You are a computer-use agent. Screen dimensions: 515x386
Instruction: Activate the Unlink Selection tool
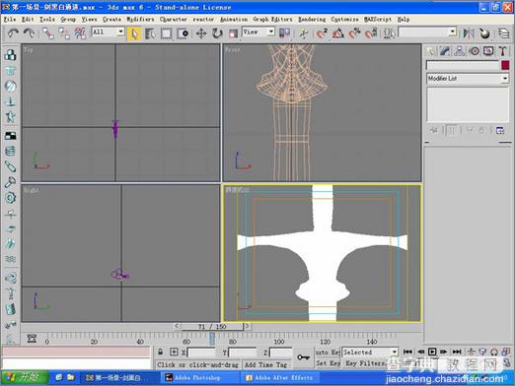[64, 33]
